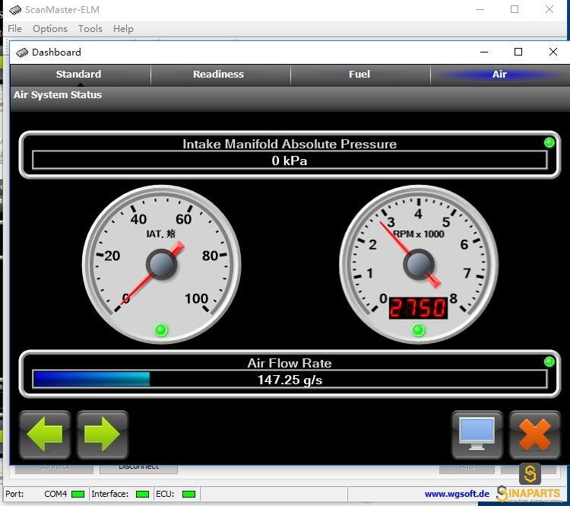Screen dimensions: 570x506
Task: Close the ScanMaster-ELM main window
Action: (549, 10)
